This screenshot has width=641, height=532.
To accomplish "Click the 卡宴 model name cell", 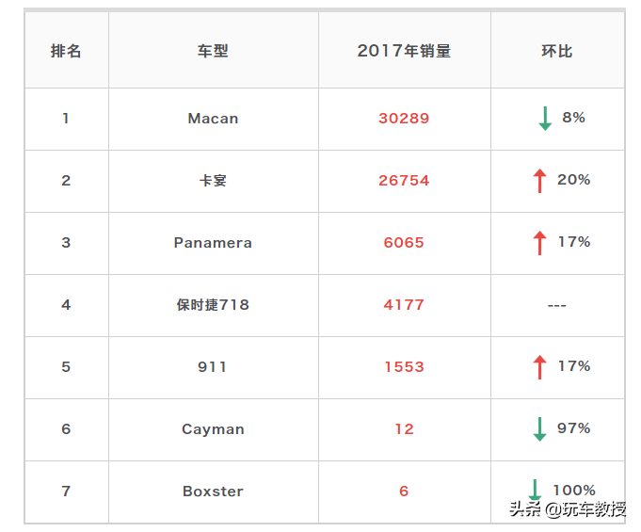I will 213,181.
